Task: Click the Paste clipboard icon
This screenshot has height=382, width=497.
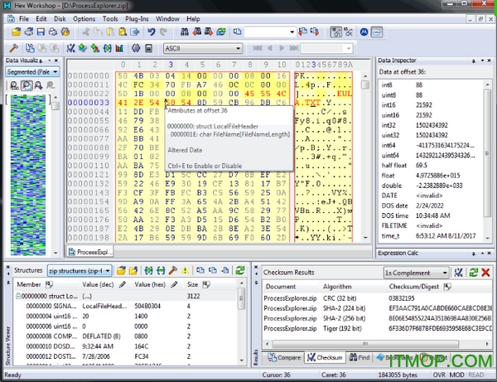Action: click(x=110, y=31)
